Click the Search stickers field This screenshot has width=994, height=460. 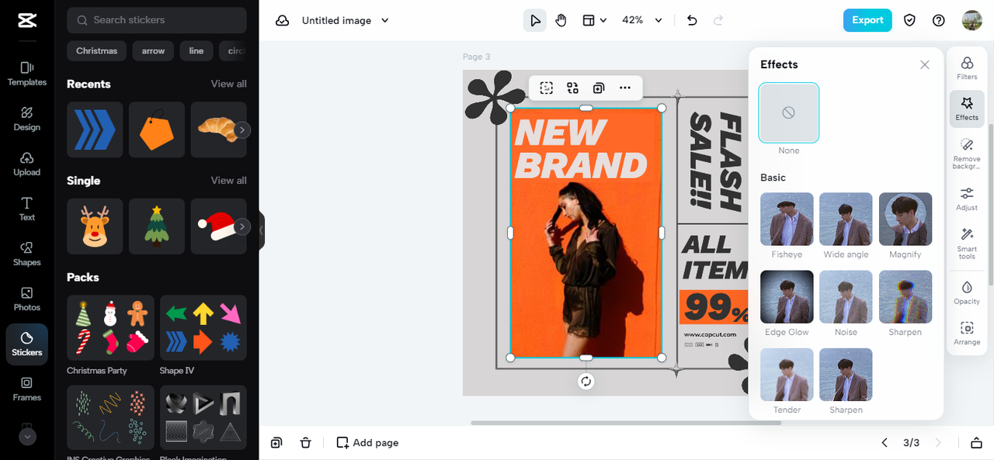coord(157,20)
